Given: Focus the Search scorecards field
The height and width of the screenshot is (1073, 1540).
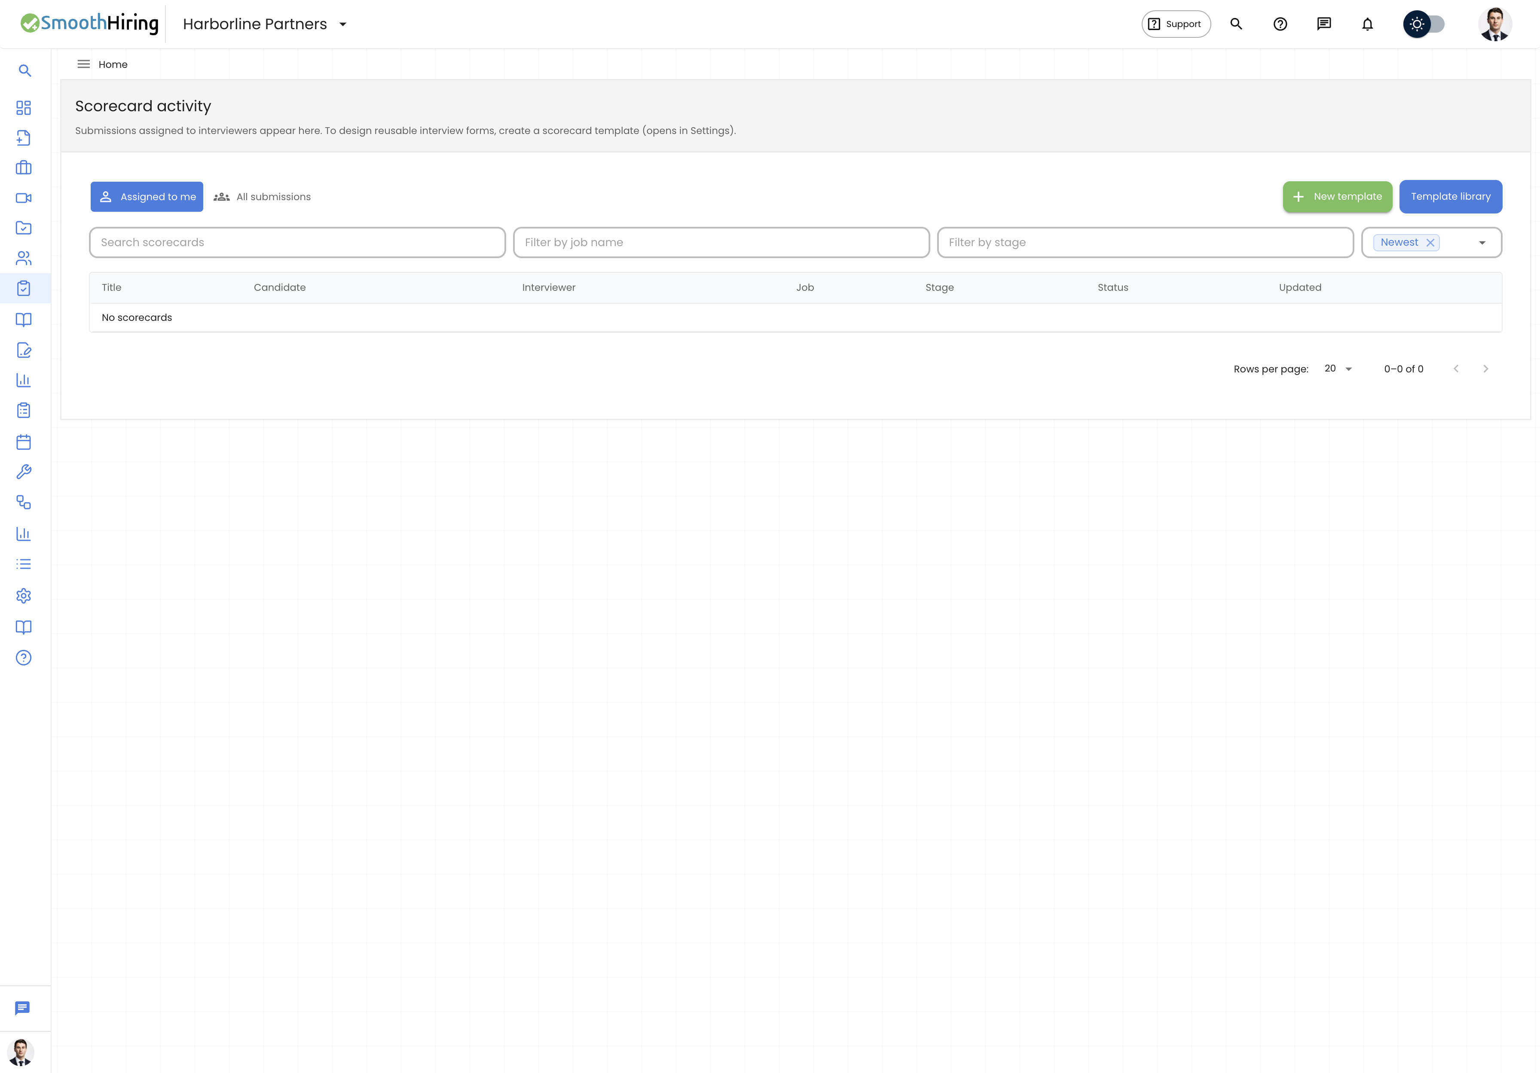Looking at the screenshot, I should 297,242.
